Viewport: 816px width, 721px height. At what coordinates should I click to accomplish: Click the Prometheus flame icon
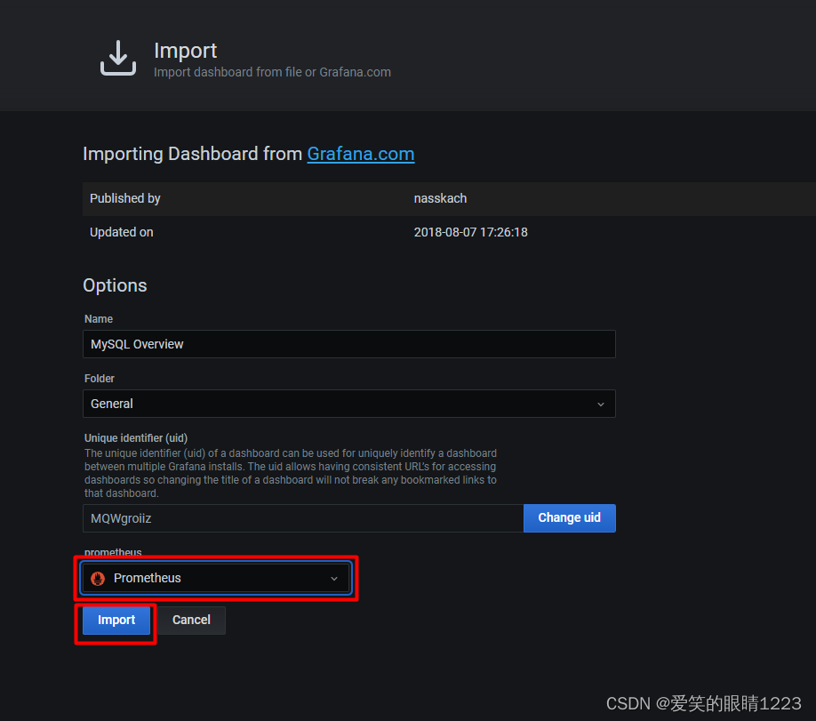tap(98, 579)
